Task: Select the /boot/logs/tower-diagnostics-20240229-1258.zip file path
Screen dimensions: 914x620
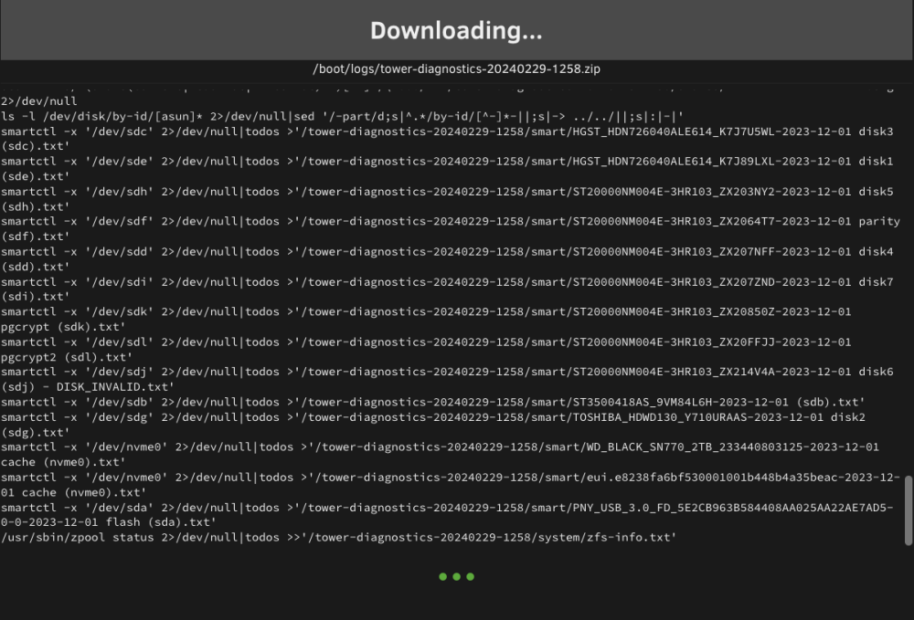Action: pos(456,68)
